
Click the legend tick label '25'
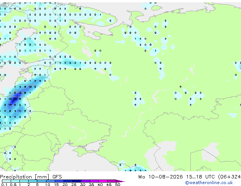click(x=74, y=184)
